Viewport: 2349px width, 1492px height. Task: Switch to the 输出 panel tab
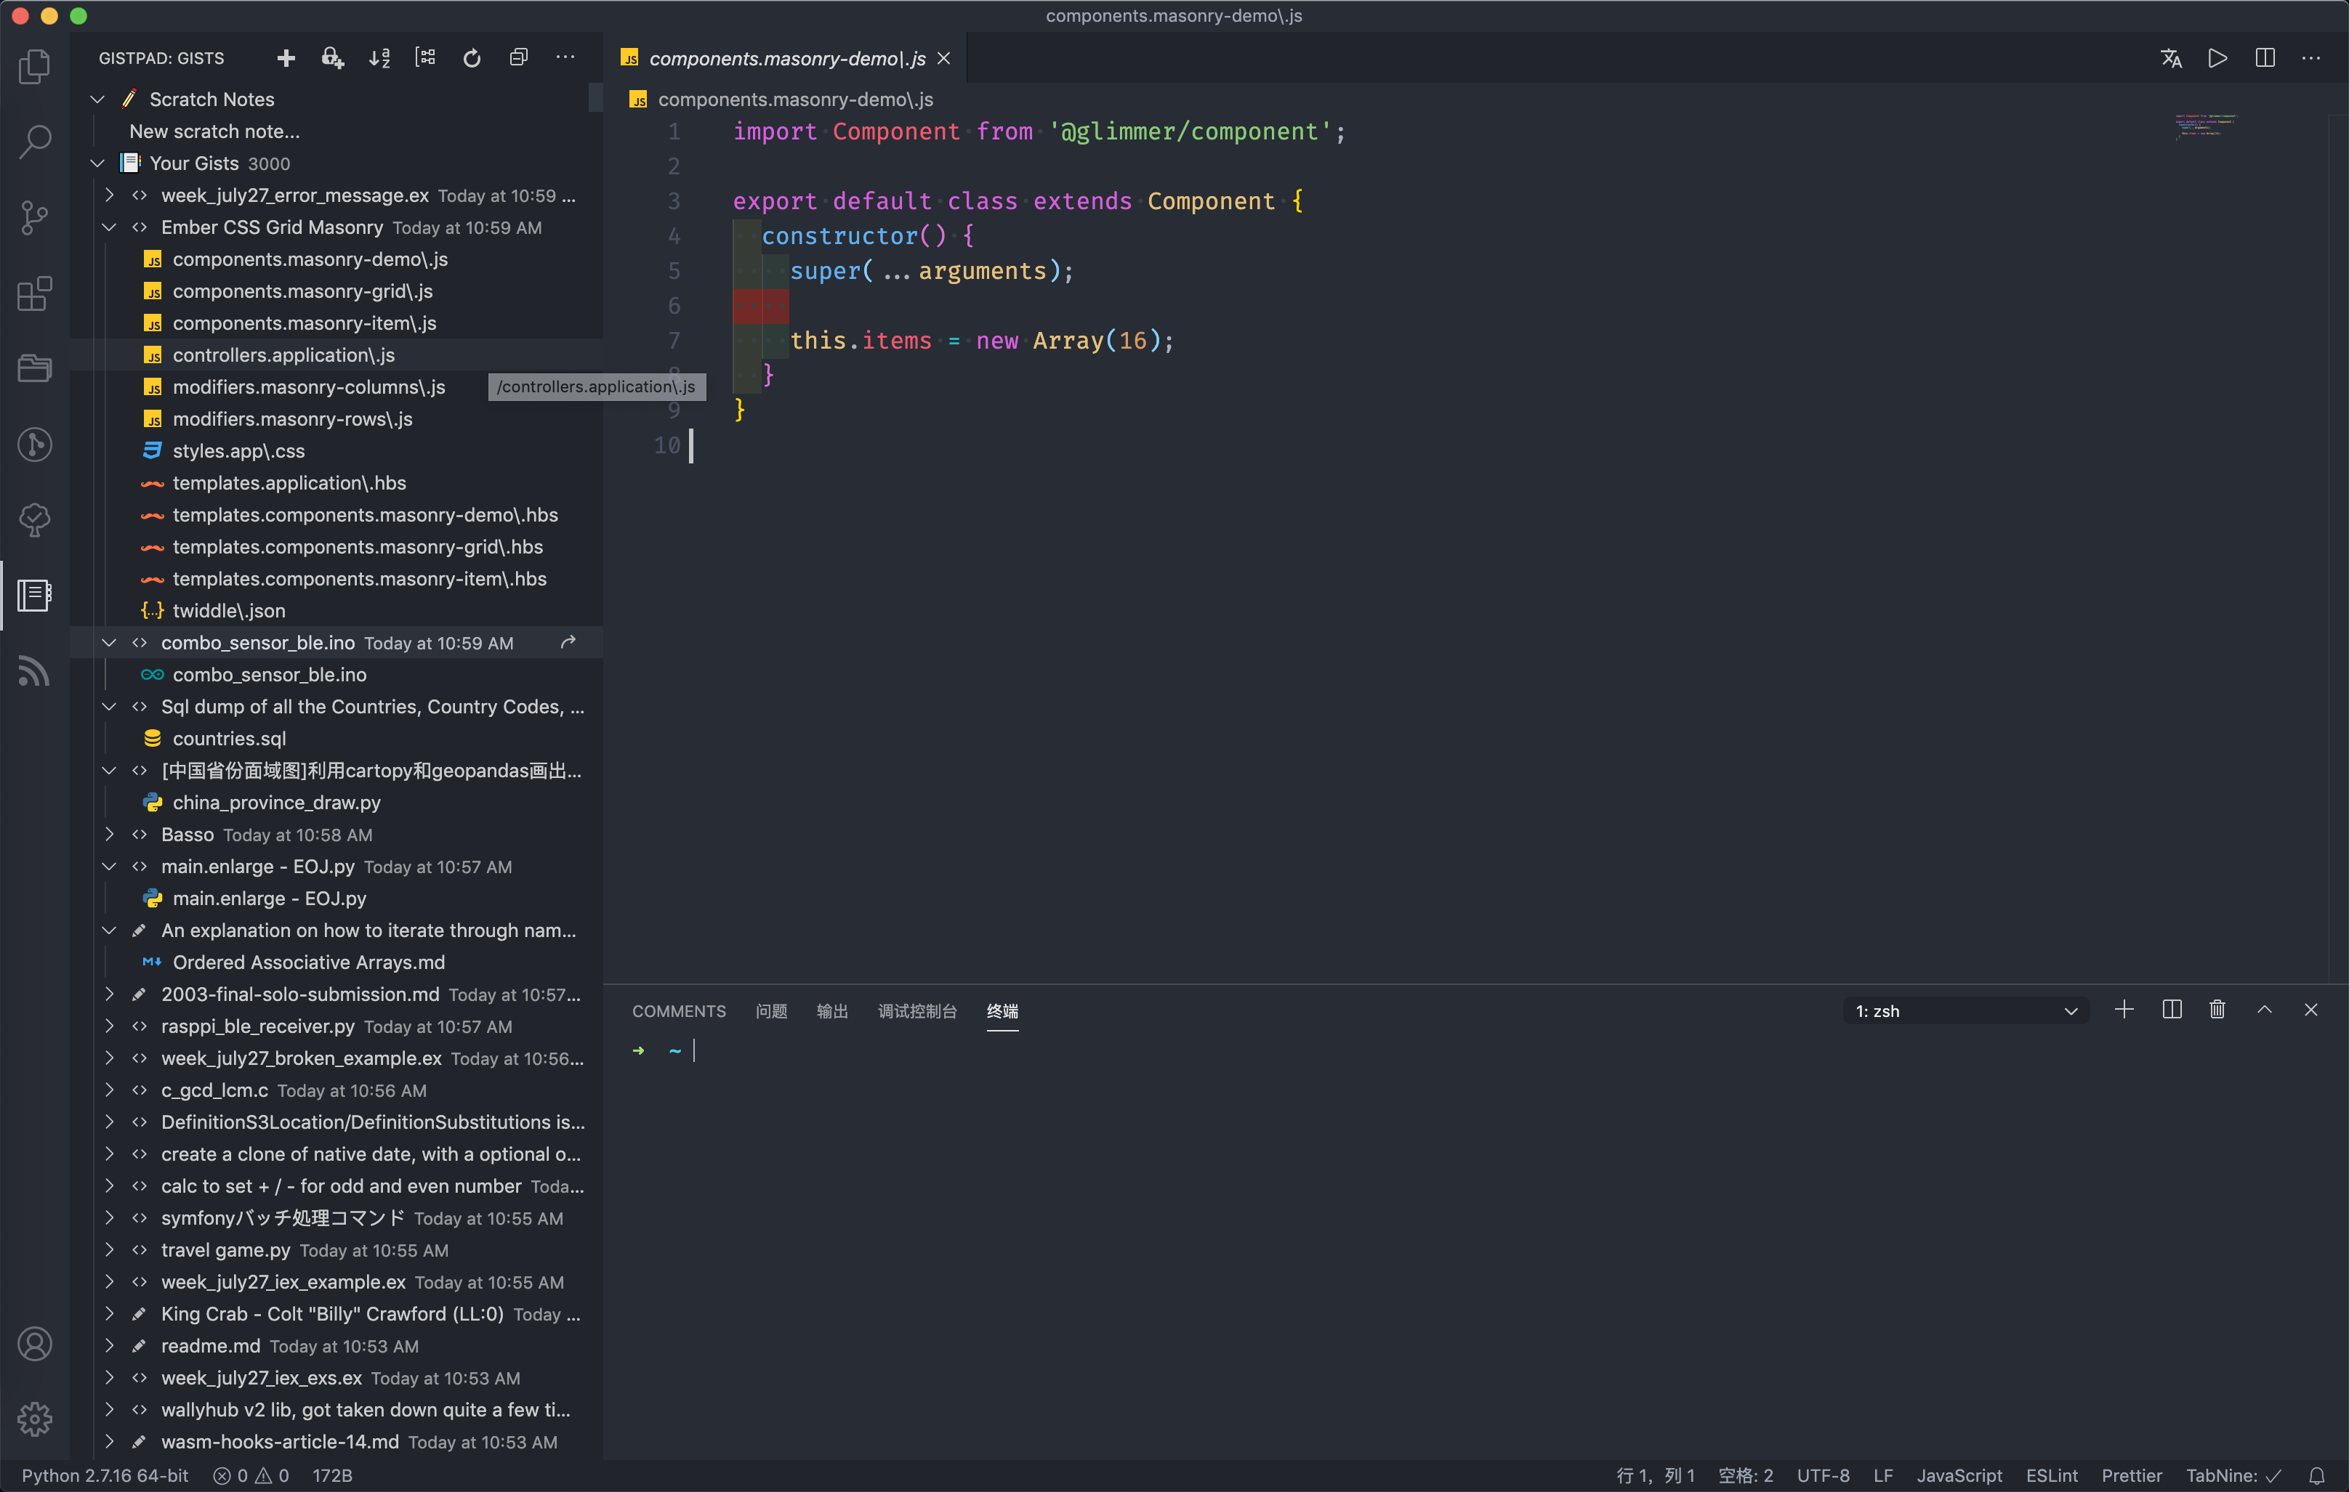coord(832,1011)
